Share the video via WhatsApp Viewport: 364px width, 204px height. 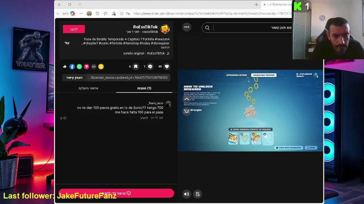point(79,67)
